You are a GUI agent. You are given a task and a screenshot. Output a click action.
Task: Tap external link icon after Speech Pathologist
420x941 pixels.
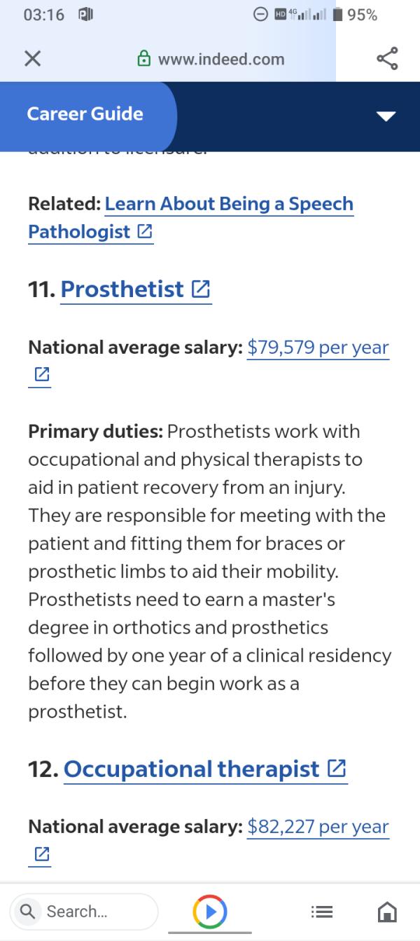pos(146,232)
